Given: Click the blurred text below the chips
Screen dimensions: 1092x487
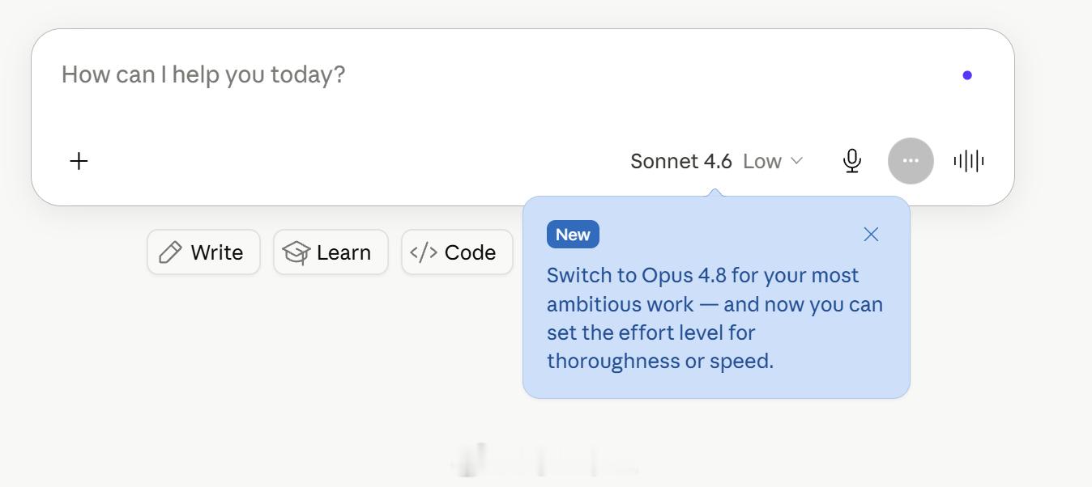Looking at the screenshot, I should click(544, 460).
